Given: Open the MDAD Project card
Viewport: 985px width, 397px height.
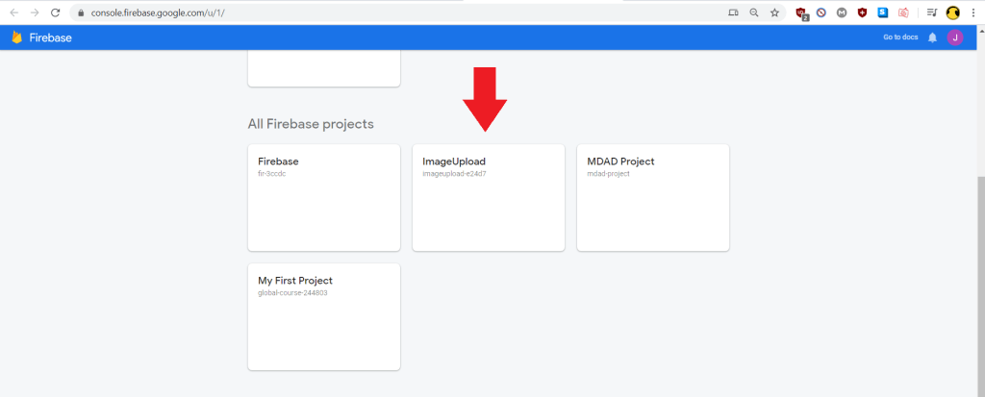Looking at the screenshot, I should pyautogui.click(x=652, y=197).
